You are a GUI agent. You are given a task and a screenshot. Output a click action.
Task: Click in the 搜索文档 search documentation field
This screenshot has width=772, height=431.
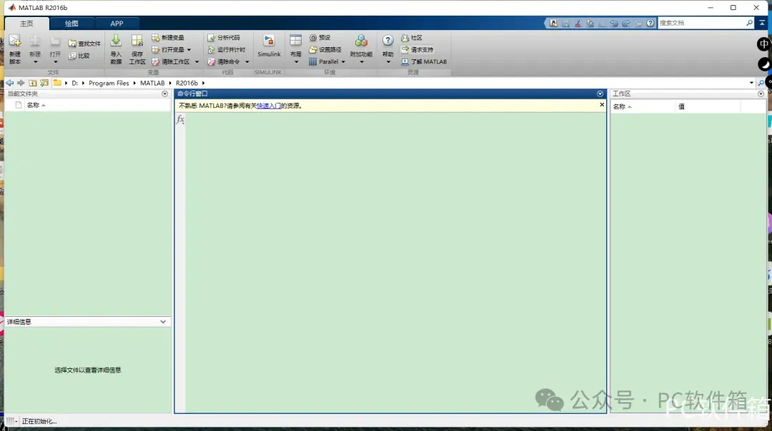[702, 23]
